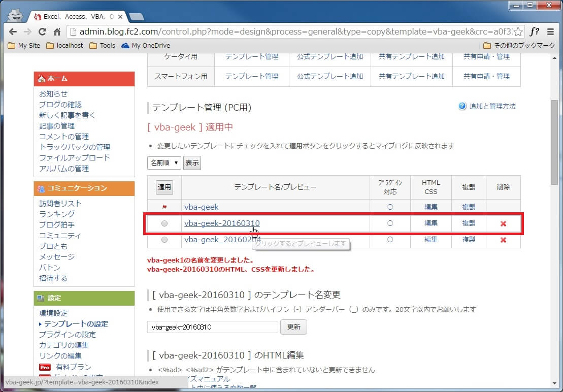Open Chrome hamburger menu

(551, 31)
